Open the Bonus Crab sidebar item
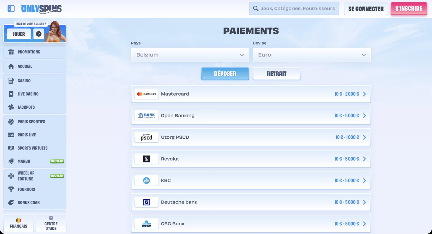Viewport: 432px width, 234px height. coord(28,203)
